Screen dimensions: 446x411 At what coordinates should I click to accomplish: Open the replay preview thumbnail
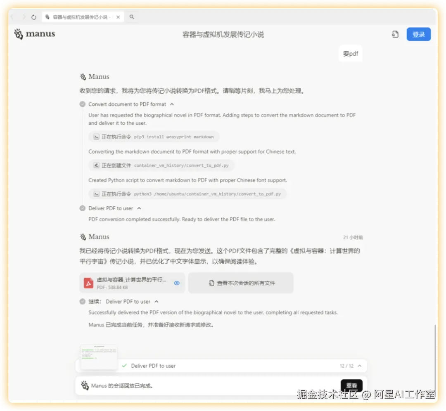point(99,357)
